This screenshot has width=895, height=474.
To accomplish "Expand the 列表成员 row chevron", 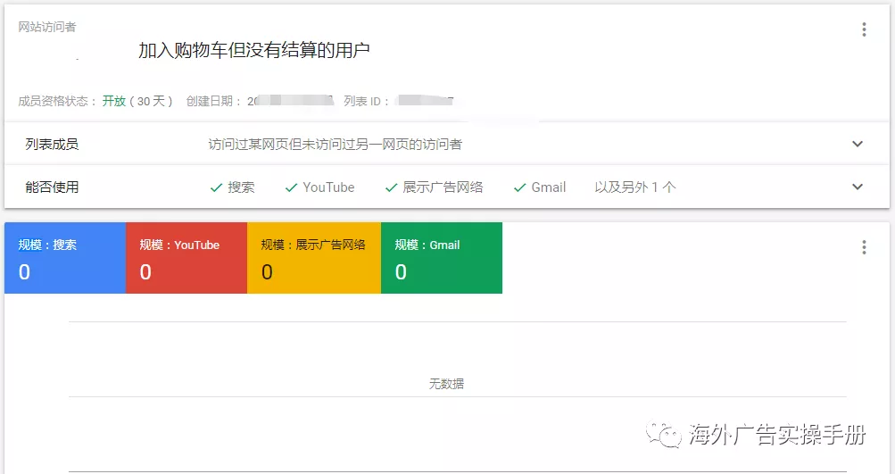I will click(x=858, y=144).
